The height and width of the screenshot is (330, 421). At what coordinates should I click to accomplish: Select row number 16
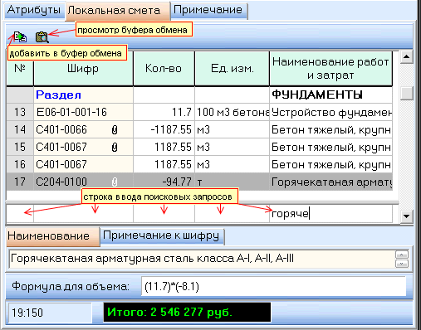click(20, 164)
